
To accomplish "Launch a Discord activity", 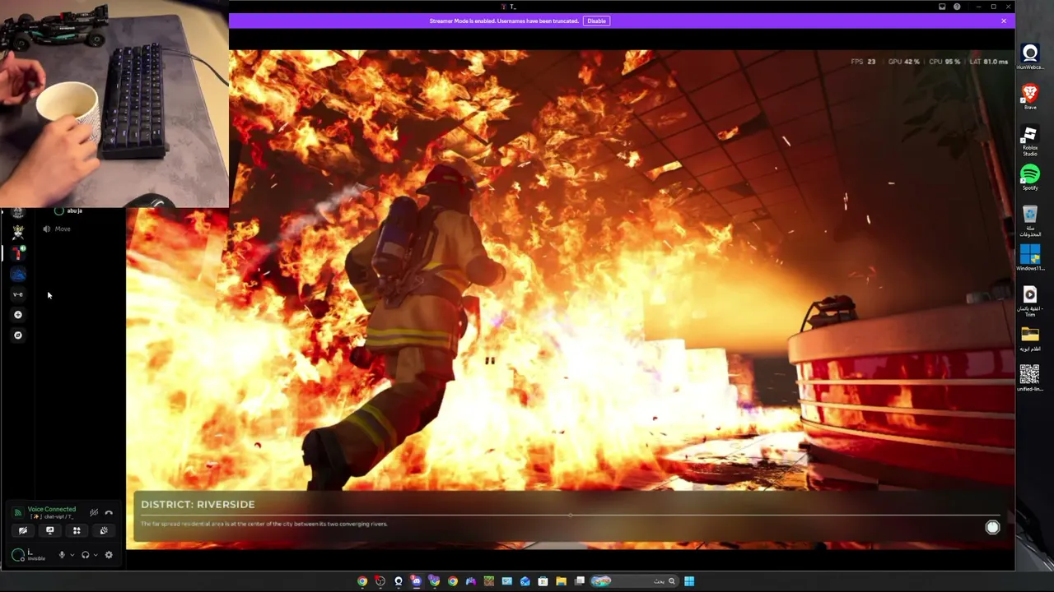I will (x=77, y=530).
